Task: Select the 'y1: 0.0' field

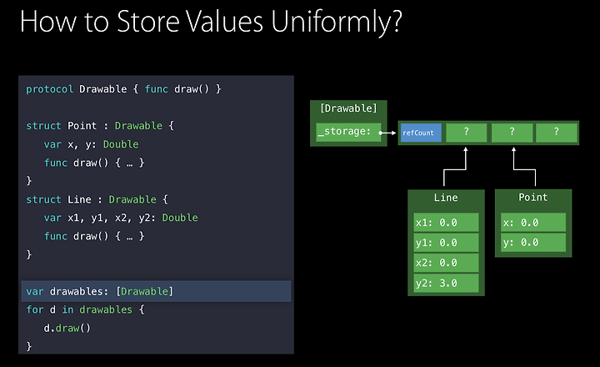Action: 446,243
